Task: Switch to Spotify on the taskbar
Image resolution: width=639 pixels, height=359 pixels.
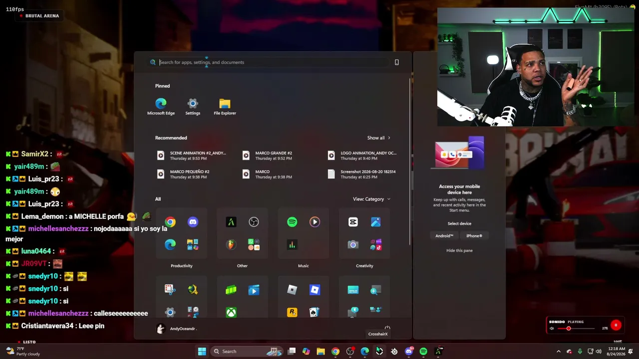Action: [423, 352]
